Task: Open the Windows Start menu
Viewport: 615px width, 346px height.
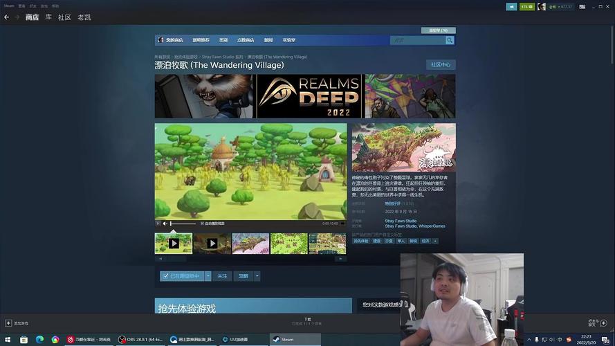Action: point(7,339)
